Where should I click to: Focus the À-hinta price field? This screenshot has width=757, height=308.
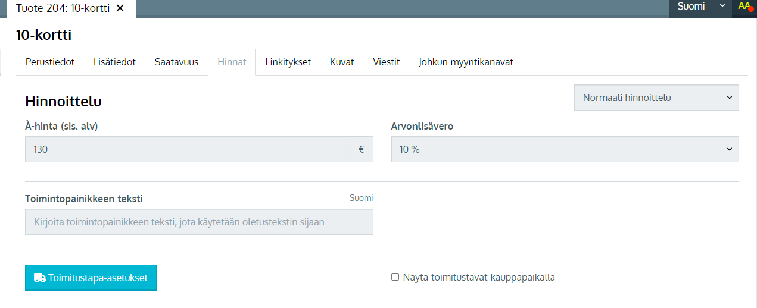(188, 149)
